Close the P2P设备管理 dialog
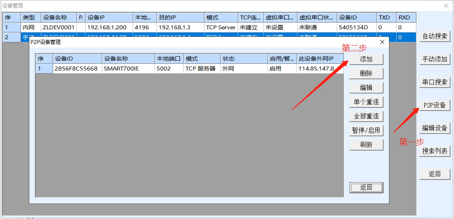Screen dimensions: 454x219 click(x=382, y=42)
